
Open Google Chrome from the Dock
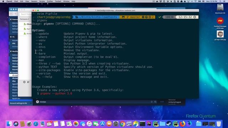(x=123, y=124)
